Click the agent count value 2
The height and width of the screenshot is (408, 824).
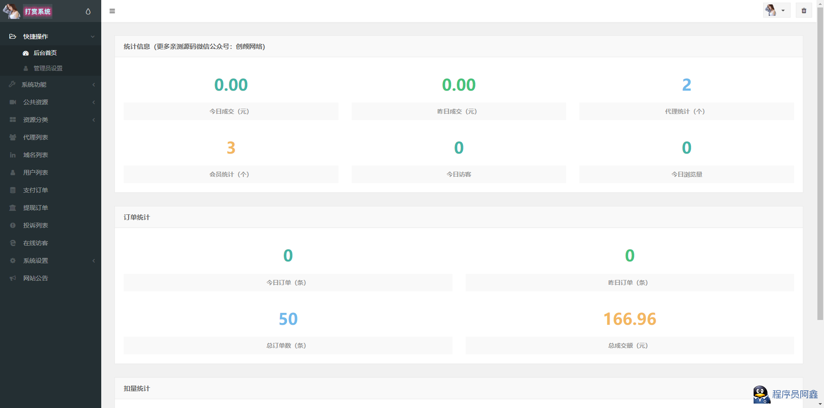tap(687, 85)
